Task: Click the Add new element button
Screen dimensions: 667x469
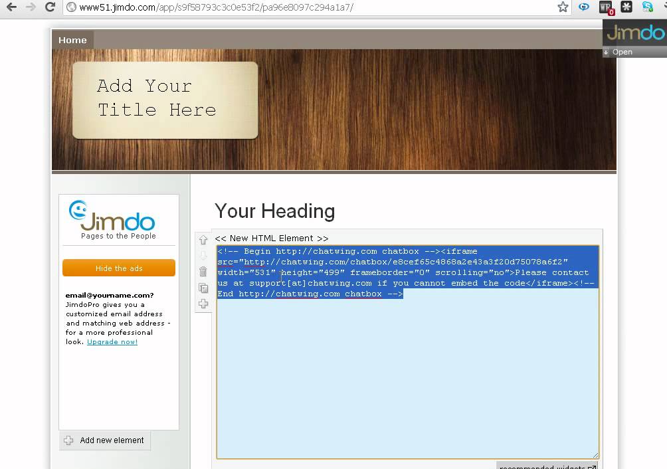Action: click(105, 440)
